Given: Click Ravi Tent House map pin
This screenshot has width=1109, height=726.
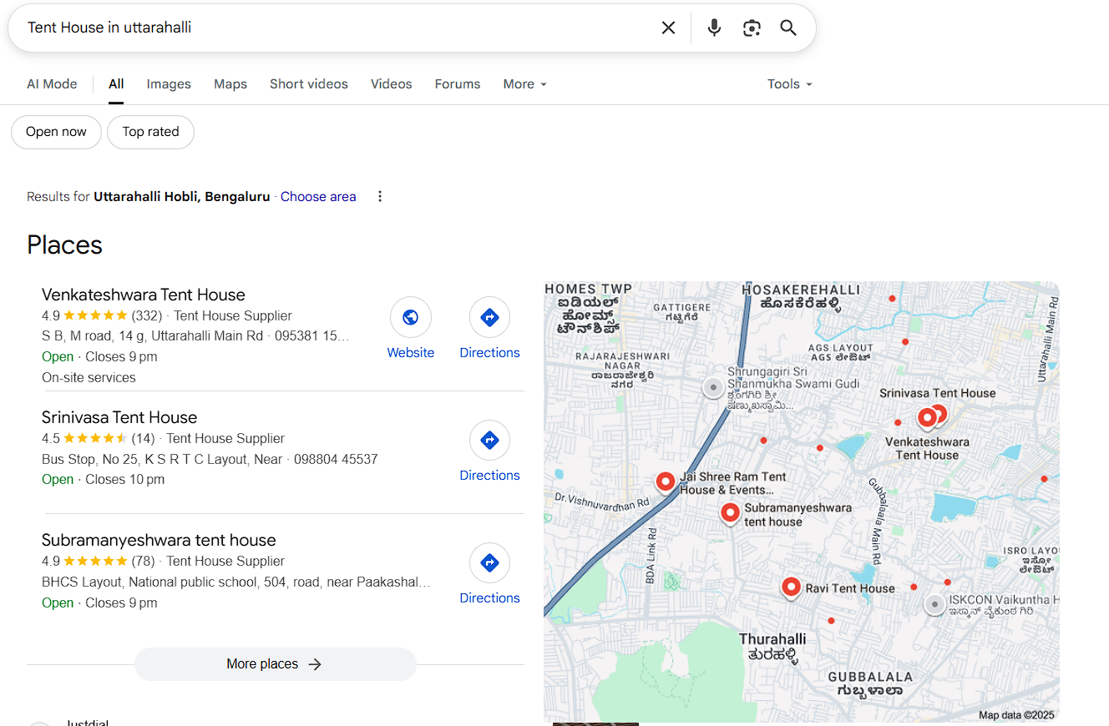Looking at the screenshot, I should click(791, 587).
